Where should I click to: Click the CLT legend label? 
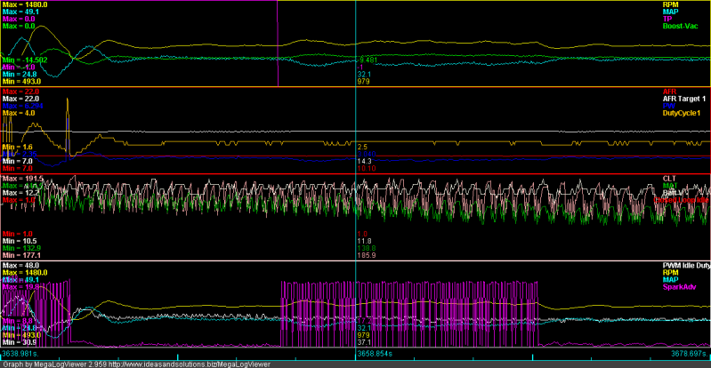click(x=669, y=178)
